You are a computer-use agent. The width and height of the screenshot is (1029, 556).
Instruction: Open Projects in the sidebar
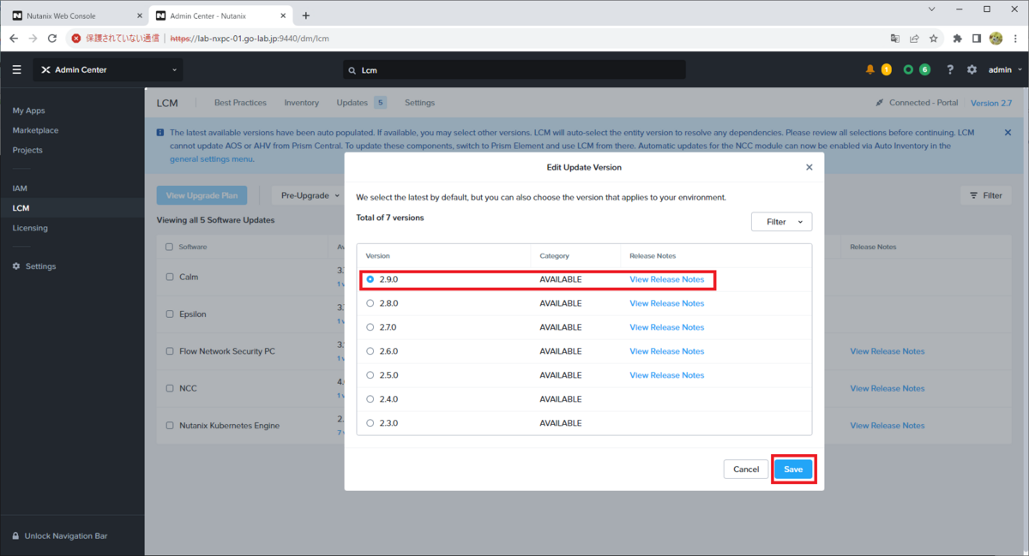point(27,150)
